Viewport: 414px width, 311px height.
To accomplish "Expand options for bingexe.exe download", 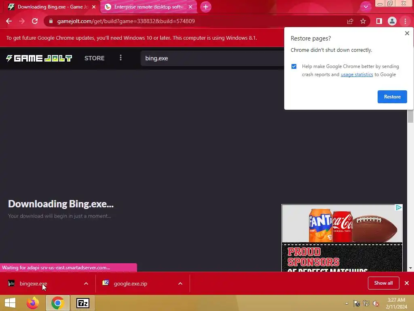I will pyautogui.click(x=86, y=283).
